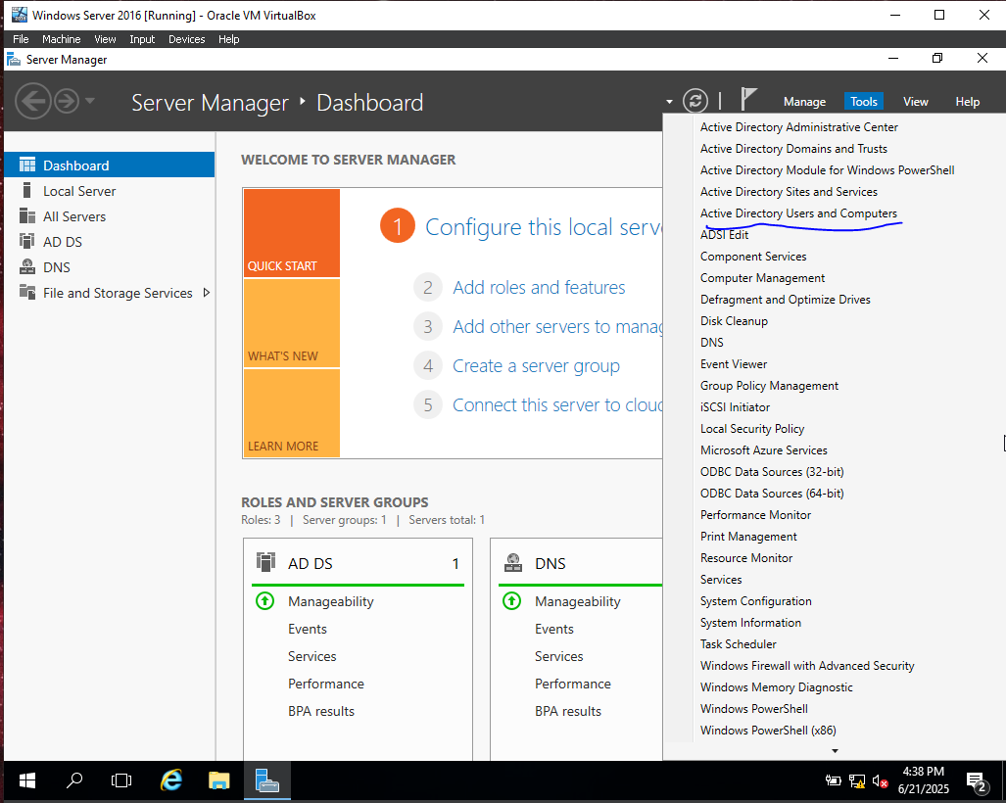Screen dimensions: 1006x803
Task: Open Active Directory Administrative Center
Action: [x=798, y=127]
